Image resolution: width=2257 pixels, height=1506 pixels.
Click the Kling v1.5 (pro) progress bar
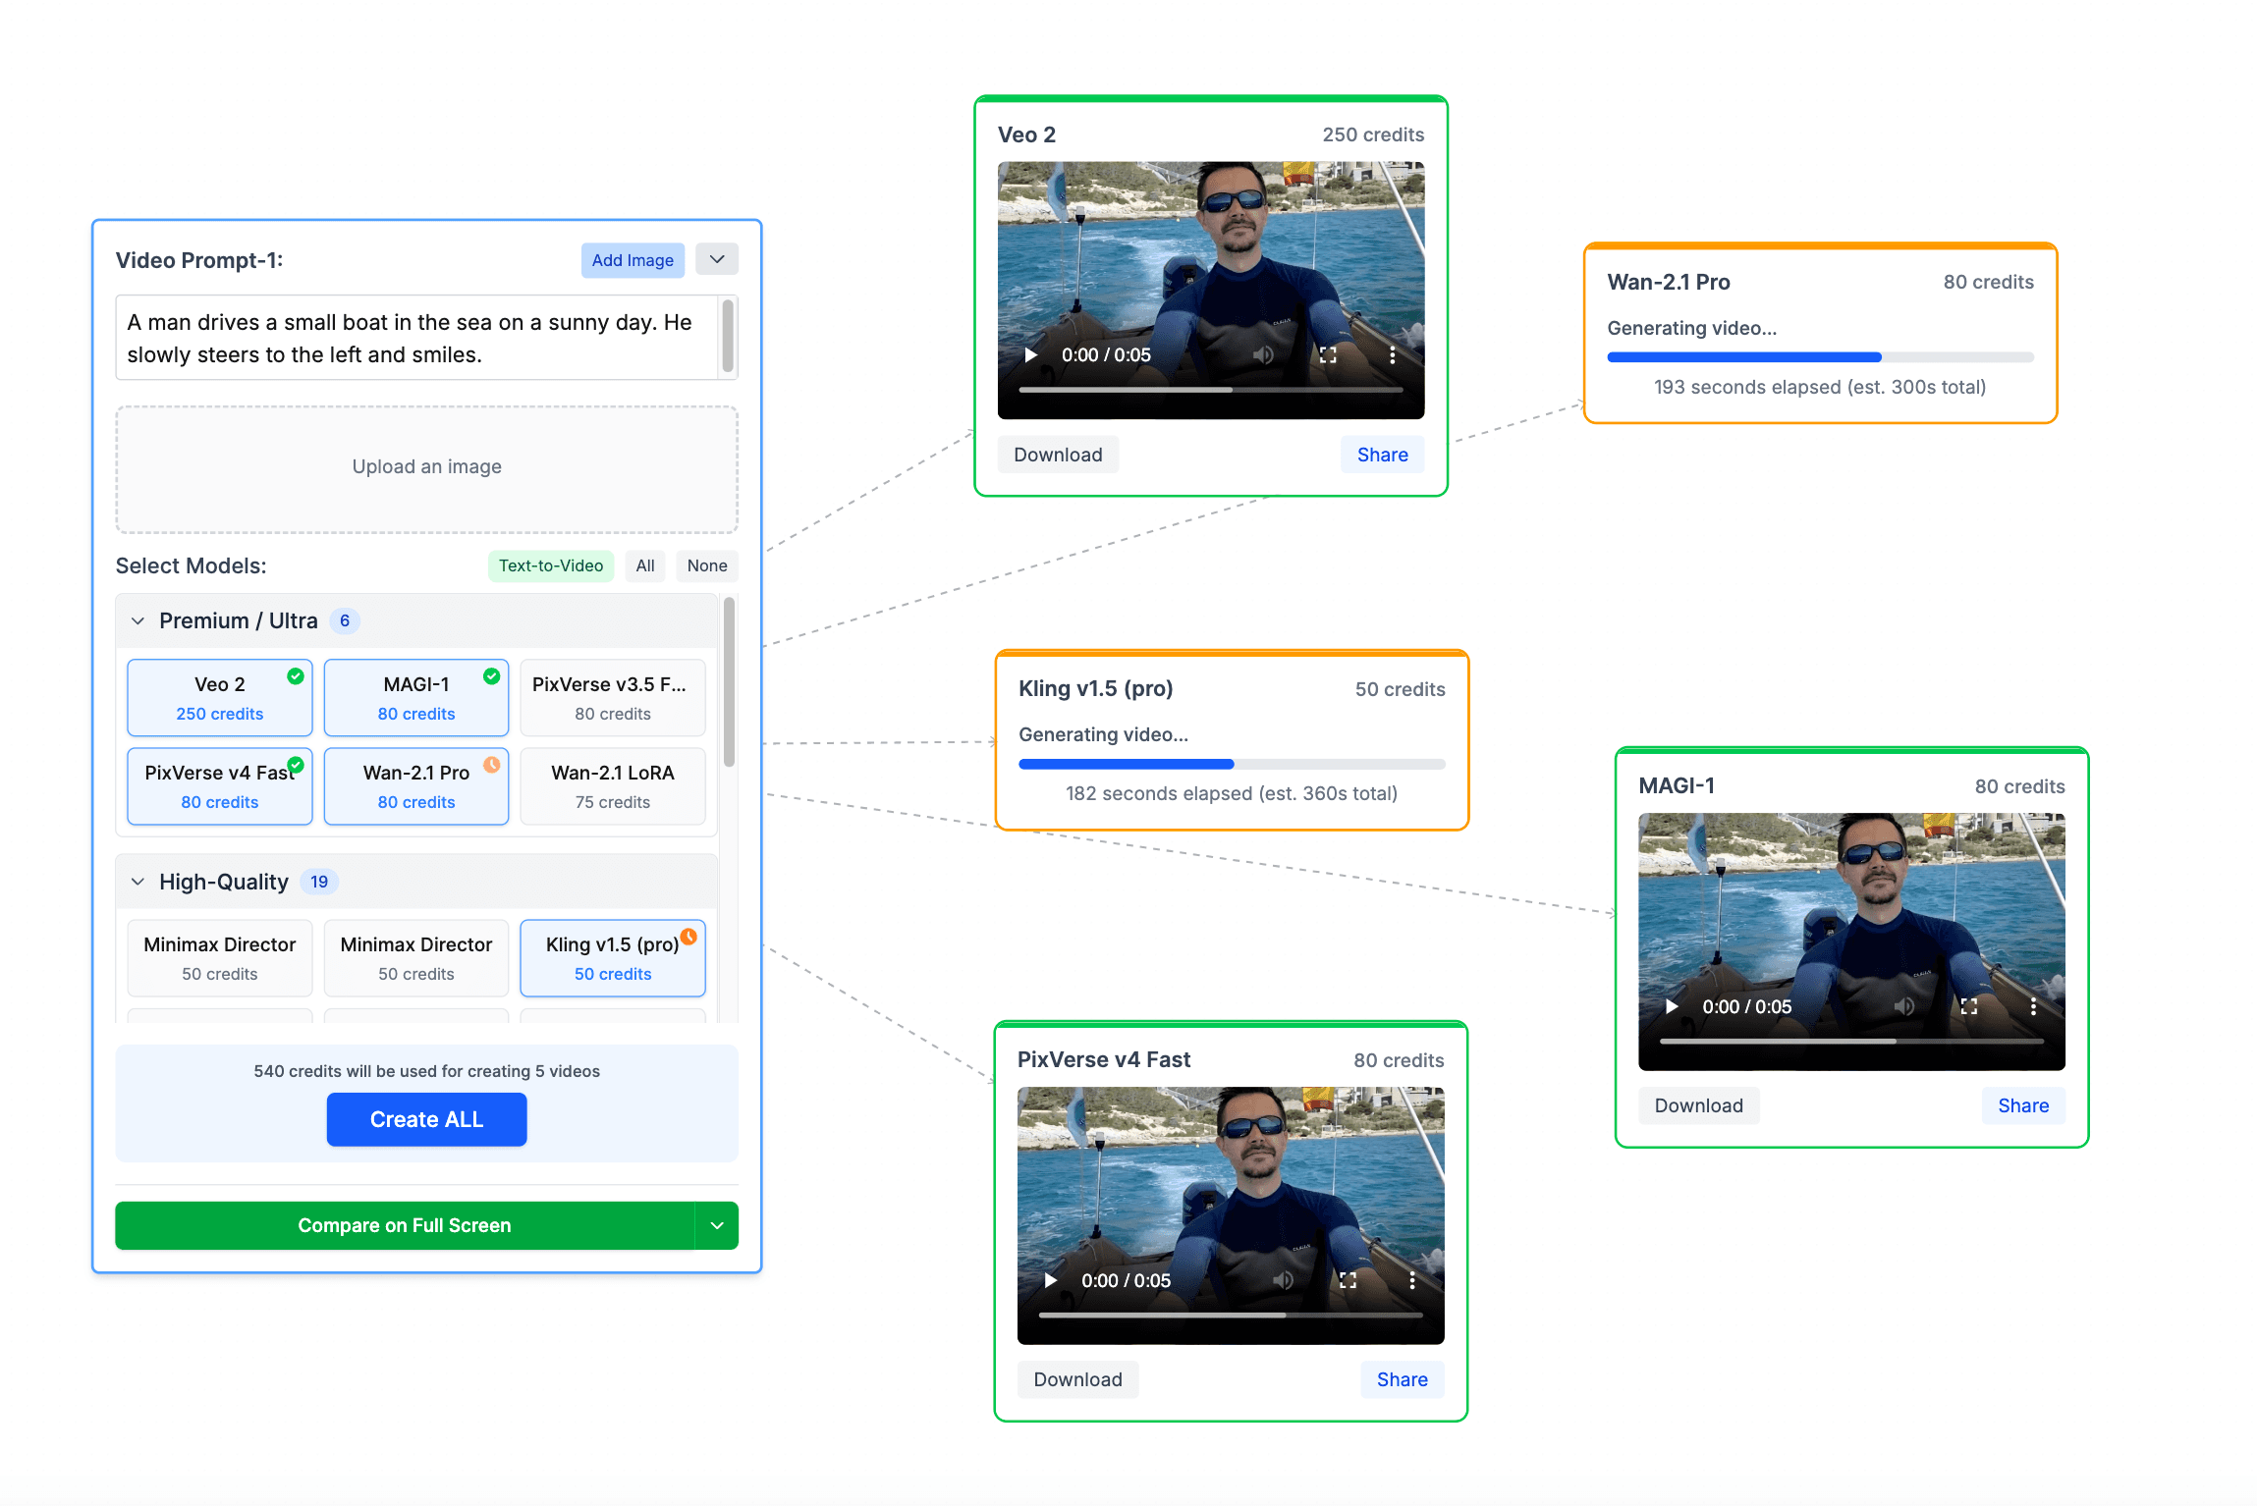point(1232,764)
